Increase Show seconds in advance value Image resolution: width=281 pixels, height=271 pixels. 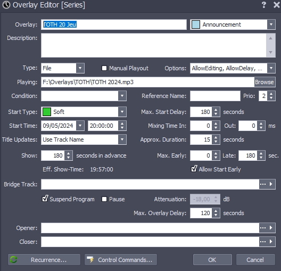(69, 153)
